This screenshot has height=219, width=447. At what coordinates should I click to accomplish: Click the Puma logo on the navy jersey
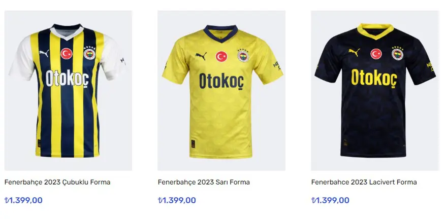coord(354,52)
